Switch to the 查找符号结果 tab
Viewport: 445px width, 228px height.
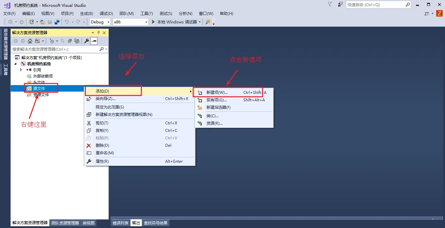coord(156,223)
